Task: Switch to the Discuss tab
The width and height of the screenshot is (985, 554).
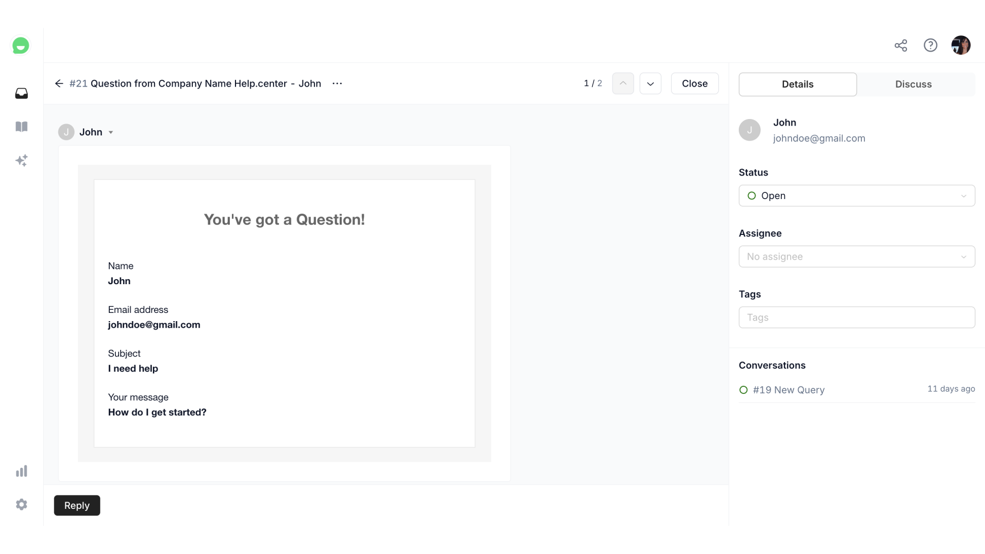Action: (x=913, y=84)
